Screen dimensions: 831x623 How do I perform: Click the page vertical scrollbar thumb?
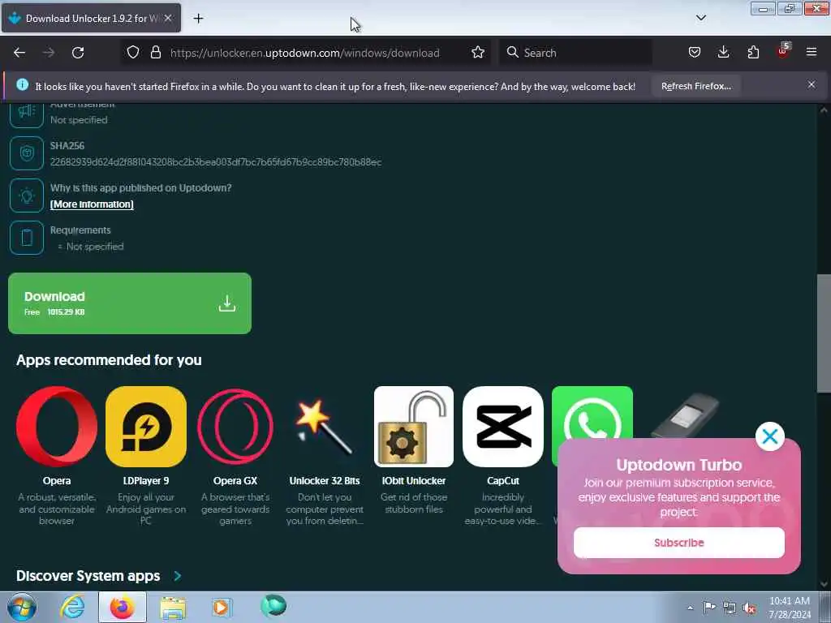coord(824,333)
